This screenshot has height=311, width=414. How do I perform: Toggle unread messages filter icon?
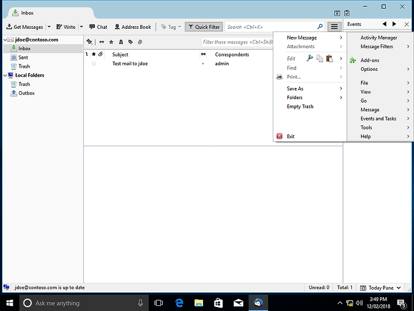102,42
